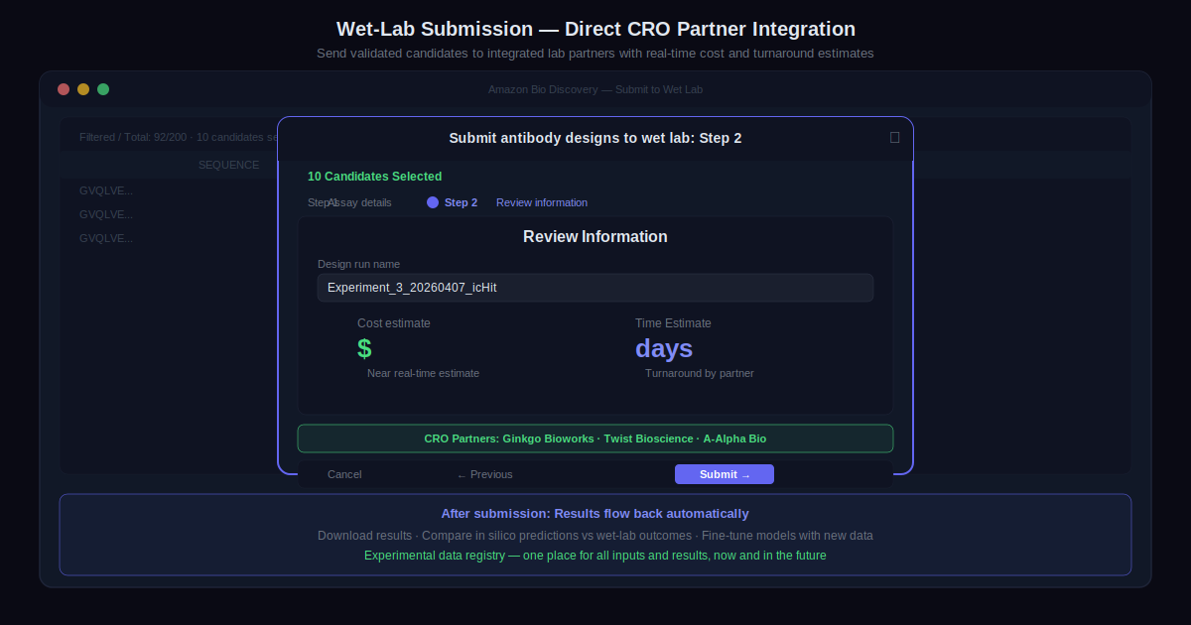Click the red window close dot
Image resolution: width=1191 pixels, height=625 pixels.
pos(64,89)
